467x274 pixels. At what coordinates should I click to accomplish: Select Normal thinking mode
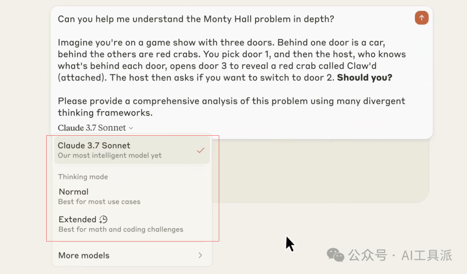click(74, 192)
